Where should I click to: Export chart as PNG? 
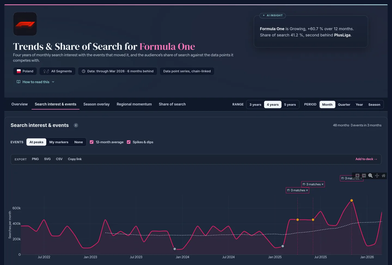35,159
